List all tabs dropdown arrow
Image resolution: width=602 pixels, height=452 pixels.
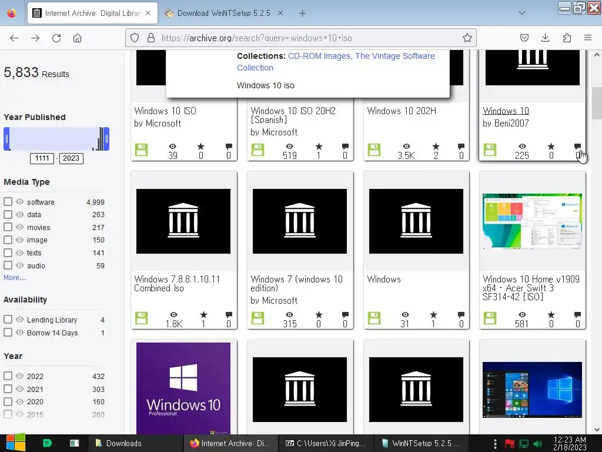pyautogui.click(x=522, y=13)
